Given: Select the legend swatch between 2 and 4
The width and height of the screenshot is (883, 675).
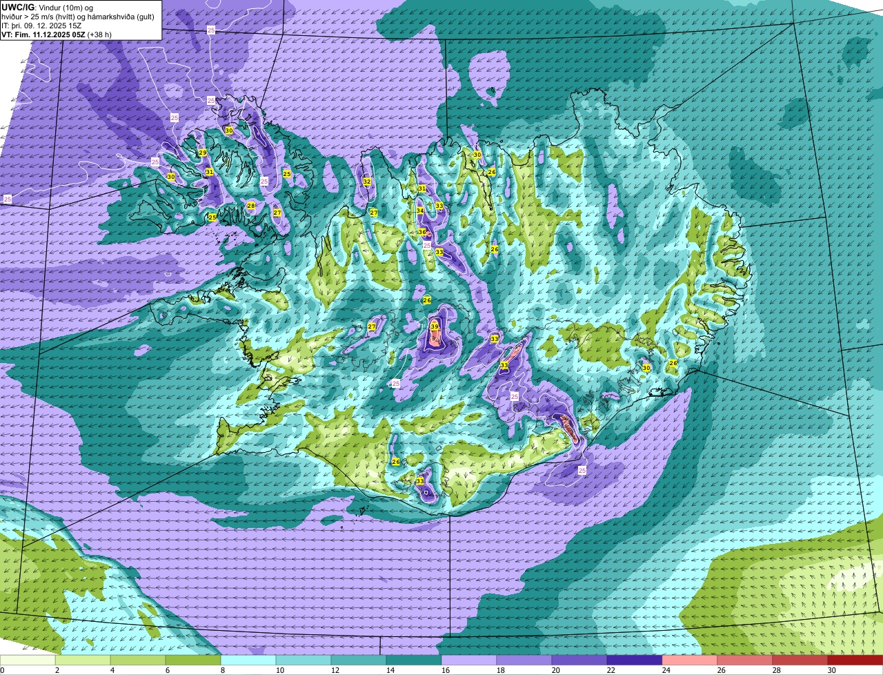Looking at the screenshot, I should (x=83, y=661).
